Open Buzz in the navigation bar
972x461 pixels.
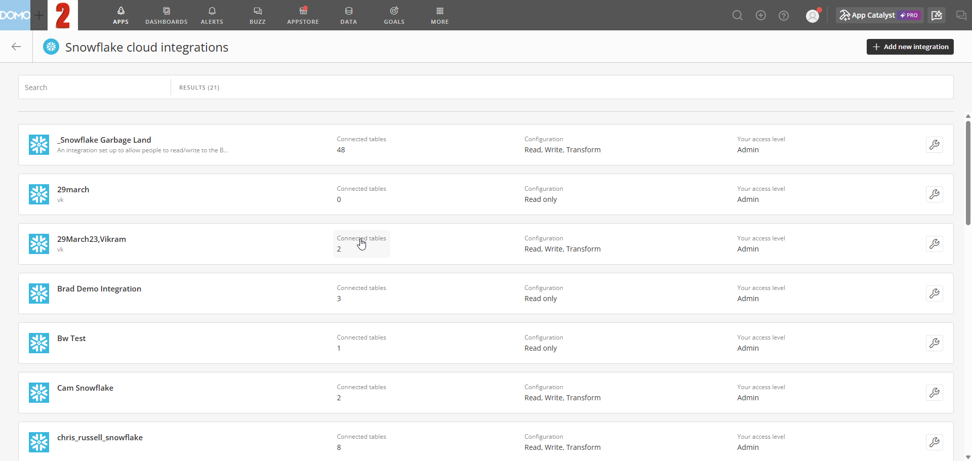(x=257, y=15)
